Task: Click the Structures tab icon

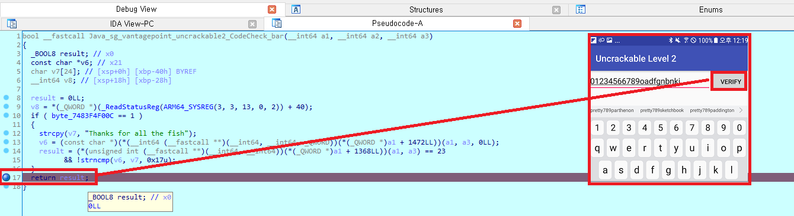Action: [x=296, y=9]
